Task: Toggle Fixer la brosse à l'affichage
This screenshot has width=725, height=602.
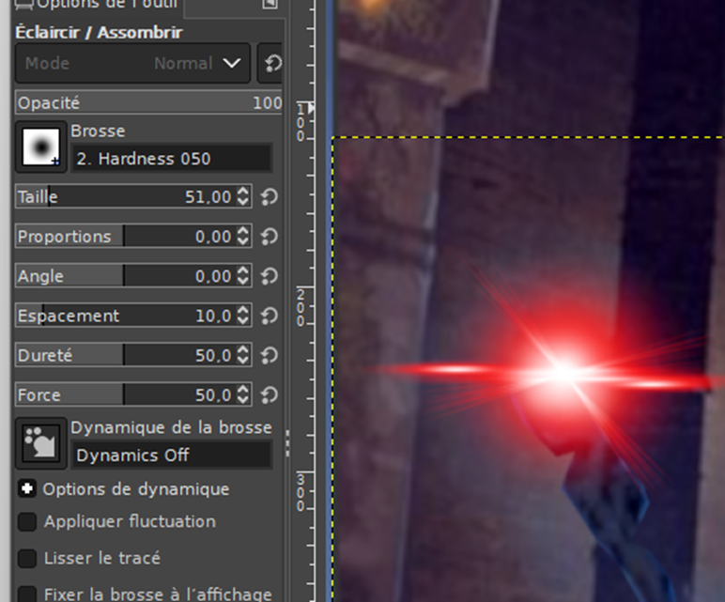Action: point(27,594)
